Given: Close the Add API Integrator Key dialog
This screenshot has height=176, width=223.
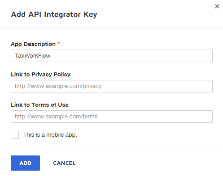Looking at the screenshot, I should (x=217, y=6).
